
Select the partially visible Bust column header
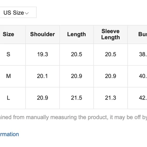[x=143, y=34]
